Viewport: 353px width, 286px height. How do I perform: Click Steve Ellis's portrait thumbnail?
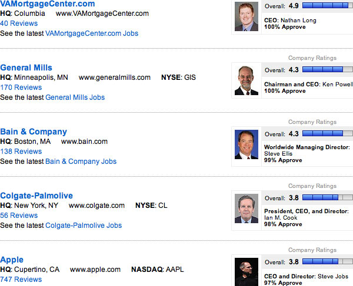click(246, 144)
